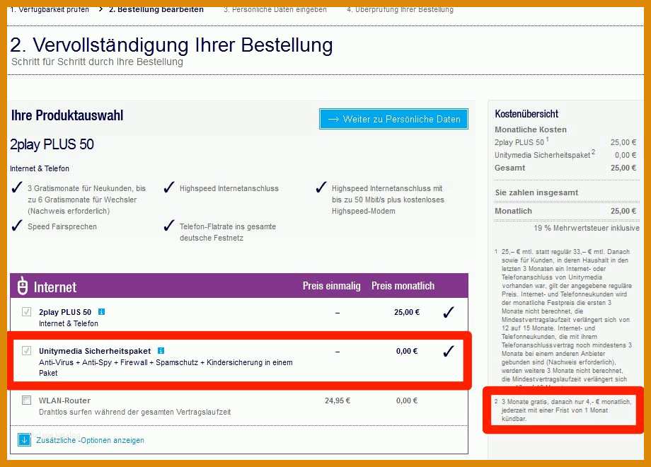This screenshot has height=467, width=651.
Task: Click the Monatliche Kosten label
Action: [x=531, y=129]
